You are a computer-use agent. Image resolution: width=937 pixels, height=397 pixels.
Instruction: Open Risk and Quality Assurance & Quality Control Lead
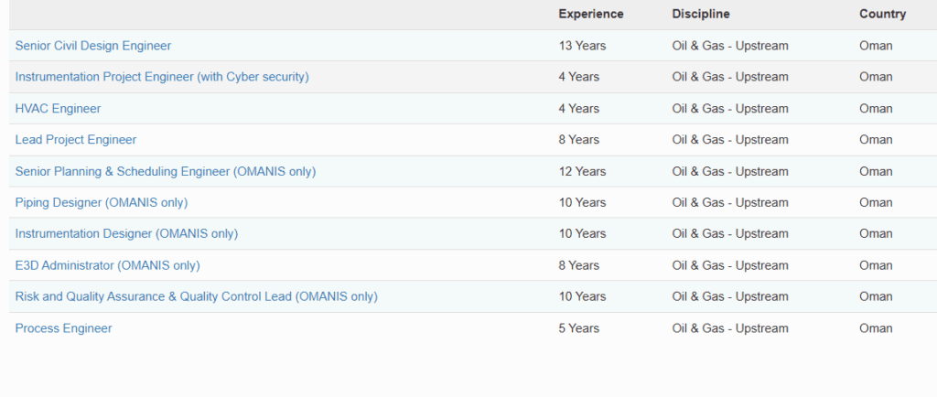(x=196, y=296)
